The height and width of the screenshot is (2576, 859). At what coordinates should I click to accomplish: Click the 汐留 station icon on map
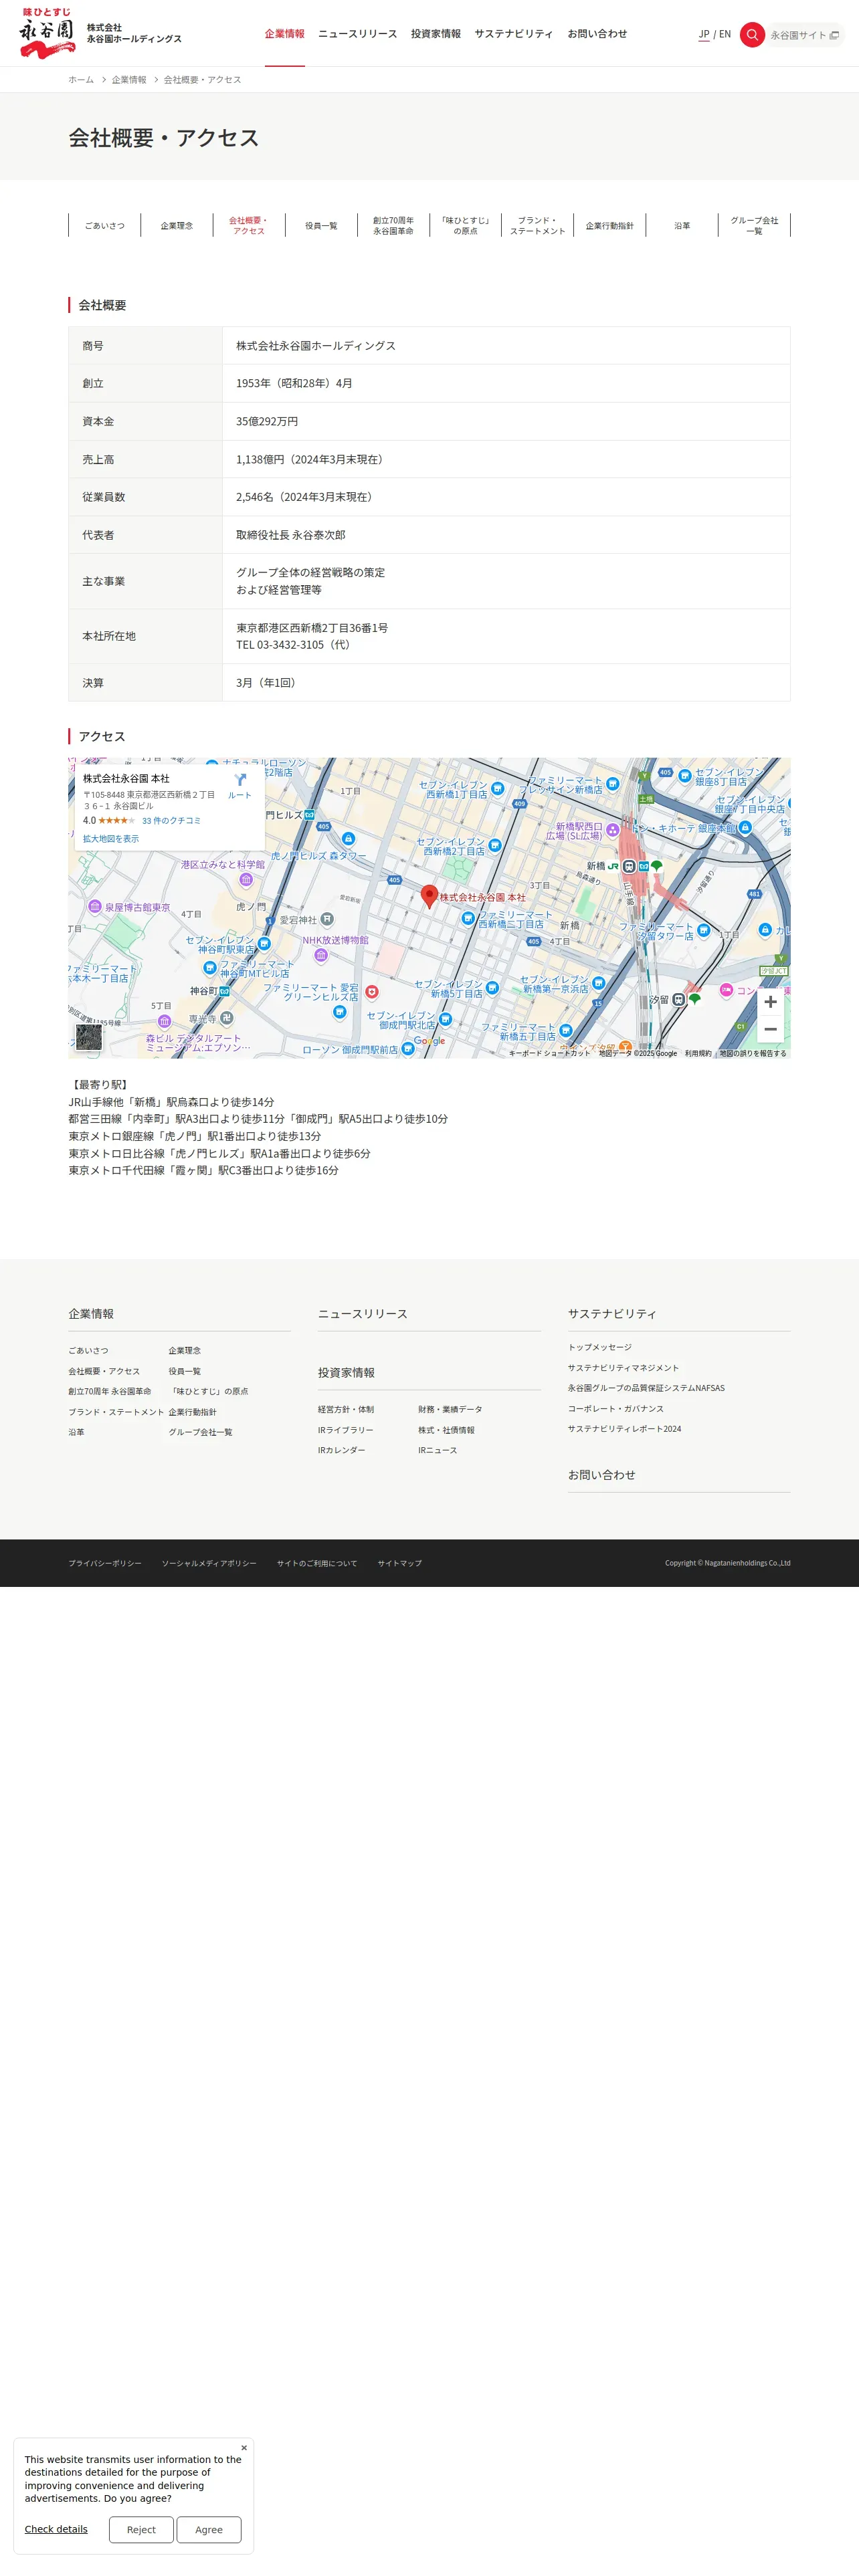pos(679,999)
